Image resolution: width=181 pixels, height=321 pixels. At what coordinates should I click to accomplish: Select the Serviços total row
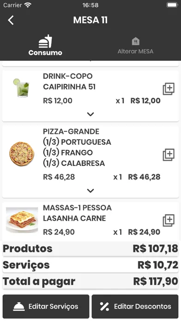click(90, 265)
